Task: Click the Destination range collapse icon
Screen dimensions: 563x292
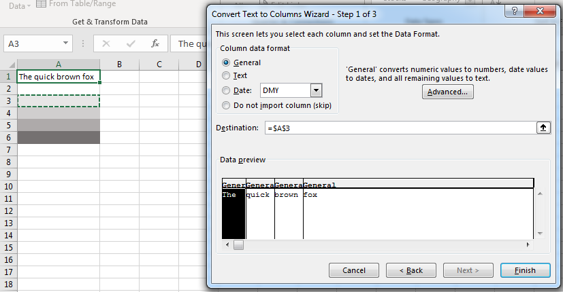Action: pyautogui.click(x=543, y=128)
